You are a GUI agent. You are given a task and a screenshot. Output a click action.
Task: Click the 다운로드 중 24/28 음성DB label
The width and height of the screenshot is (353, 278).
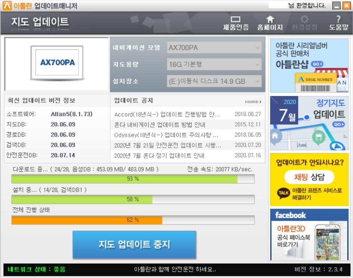pos(86,169)
